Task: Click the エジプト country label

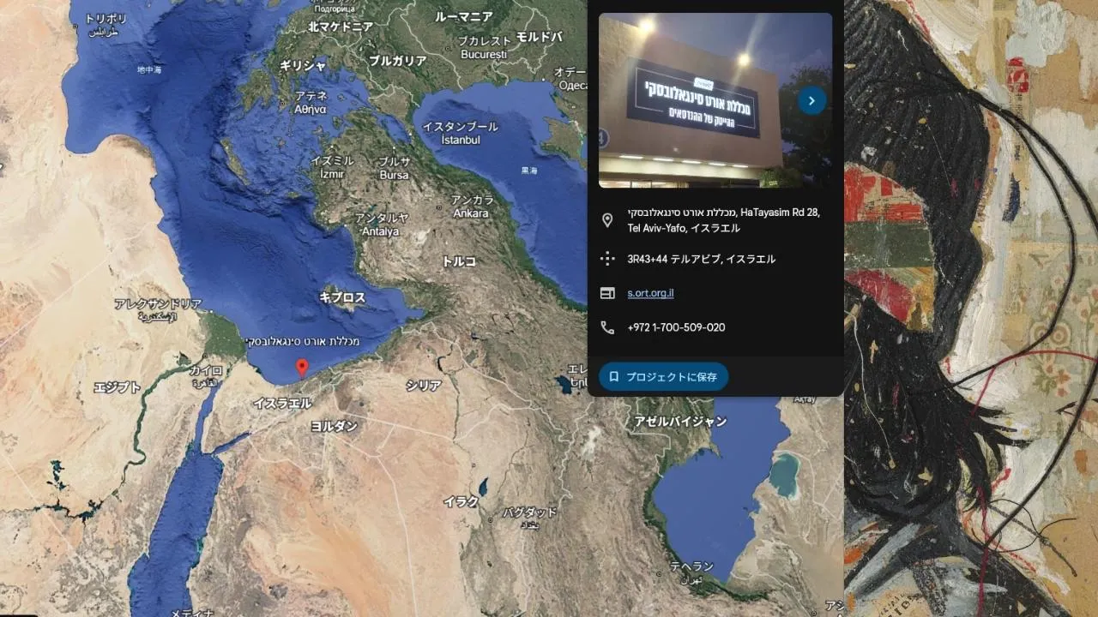Action: 118,387
